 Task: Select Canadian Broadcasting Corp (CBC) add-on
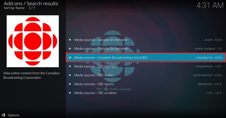click(146, 57)
